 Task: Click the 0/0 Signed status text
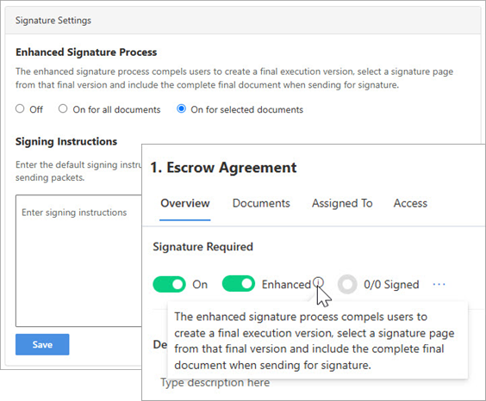(391, 284)
